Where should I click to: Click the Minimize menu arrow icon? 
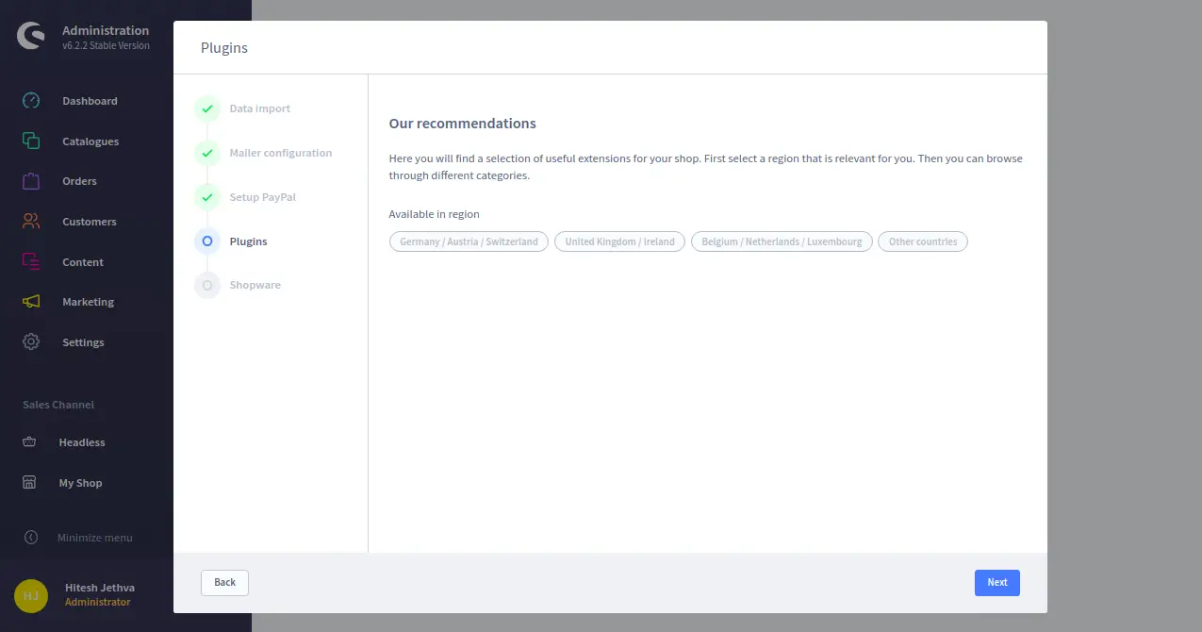coord(31,538)
